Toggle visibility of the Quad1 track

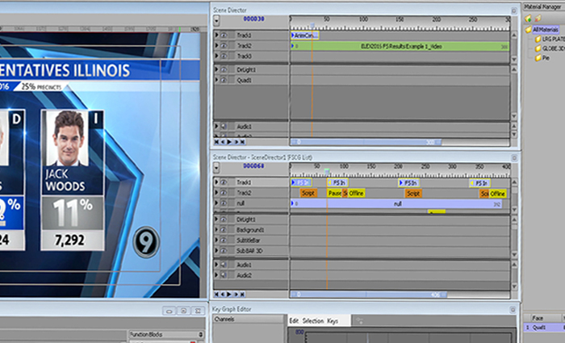click(224, 81)
